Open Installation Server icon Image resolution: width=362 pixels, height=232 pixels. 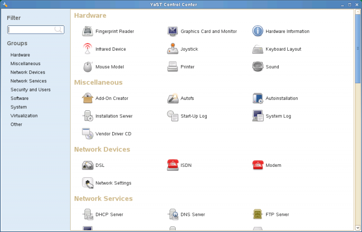tap(88, 116)
